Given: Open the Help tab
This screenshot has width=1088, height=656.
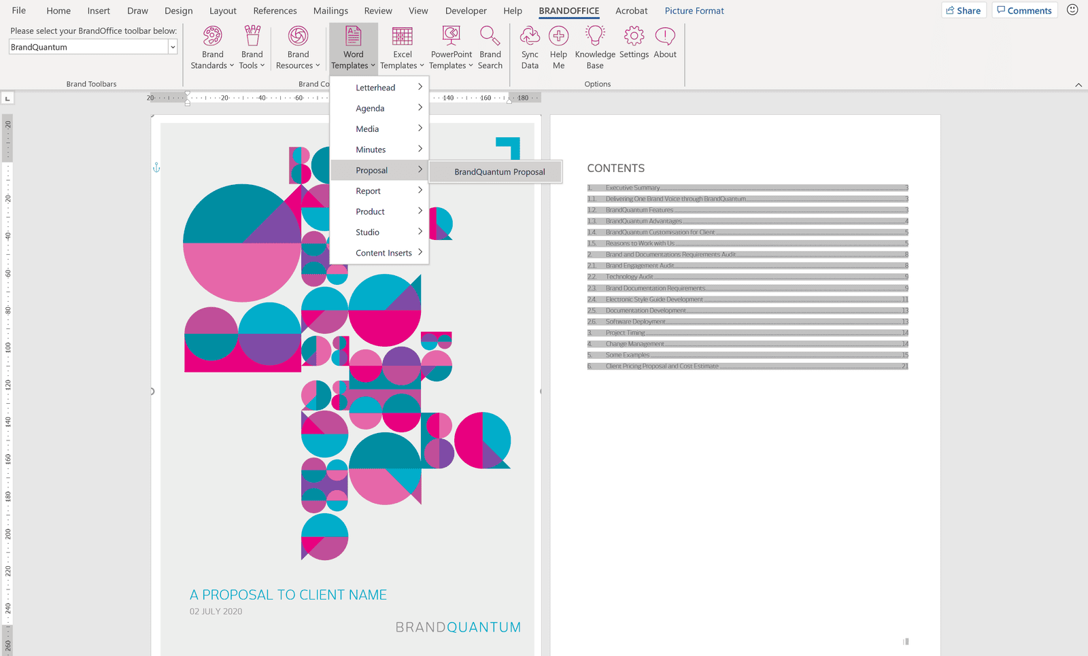Looking at the screenshot, I should pyautogui.click(x=513, y=11).
